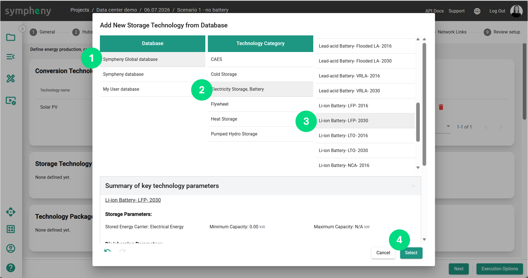Image resolution: width=528 pixels, height=278 pixels.
Task: Collapse the Summary of key technology parameters
Action: click(413, 186)
